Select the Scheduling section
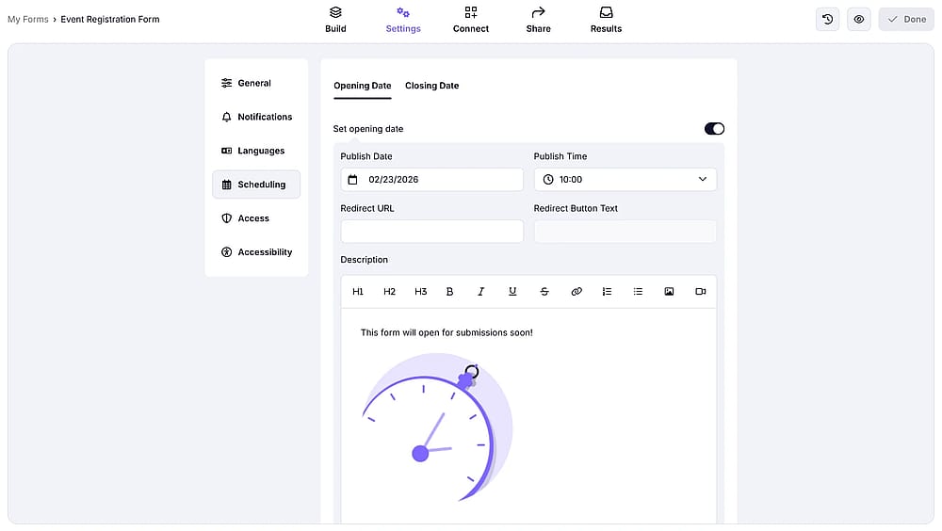942x531 pixels. 256,185
